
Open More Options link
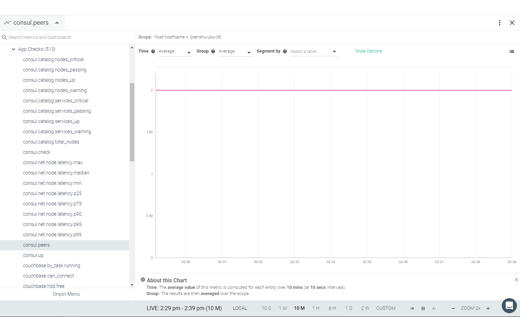pyautogui.click(x=369, y=51)
